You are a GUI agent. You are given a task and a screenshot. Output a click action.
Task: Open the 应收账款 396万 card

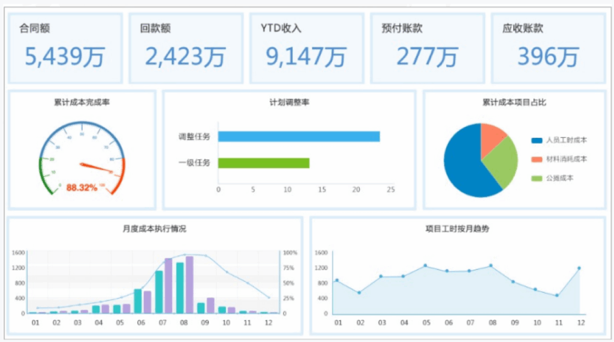[x=547, y=48]
